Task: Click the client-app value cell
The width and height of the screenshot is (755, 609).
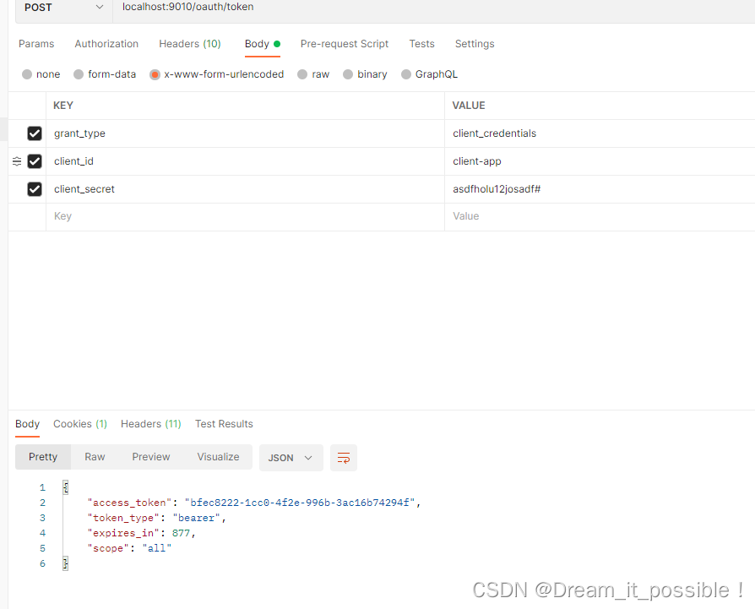Action: (x=600, y=161)
